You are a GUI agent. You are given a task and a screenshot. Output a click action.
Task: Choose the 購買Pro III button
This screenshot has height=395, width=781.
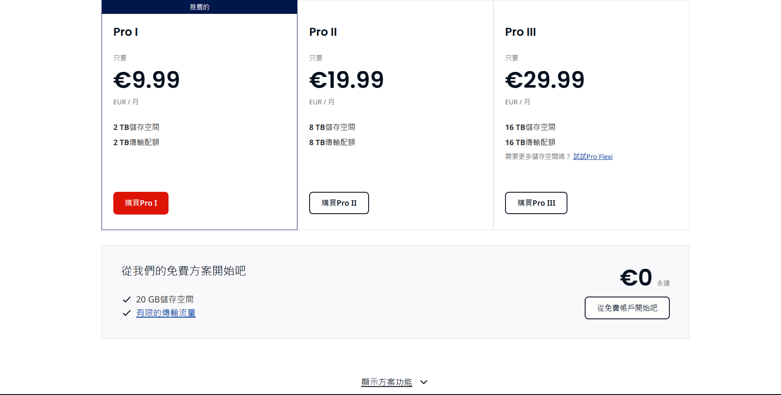click(x=536, y=203)
